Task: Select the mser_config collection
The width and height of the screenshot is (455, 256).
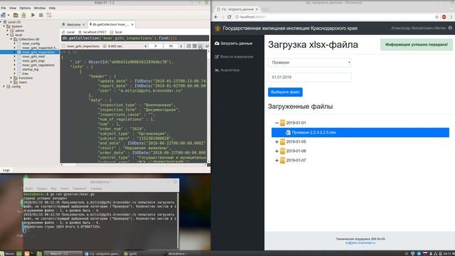Action: point(31,43)
